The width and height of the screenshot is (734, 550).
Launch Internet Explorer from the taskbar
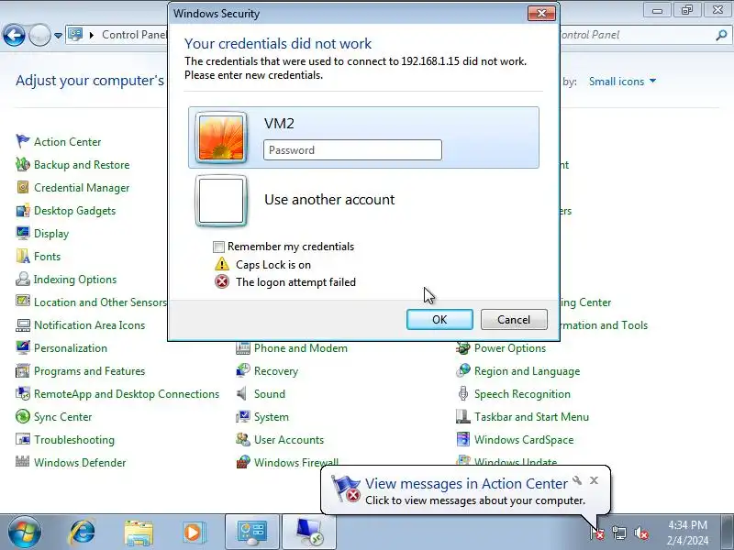click(83, 533)
